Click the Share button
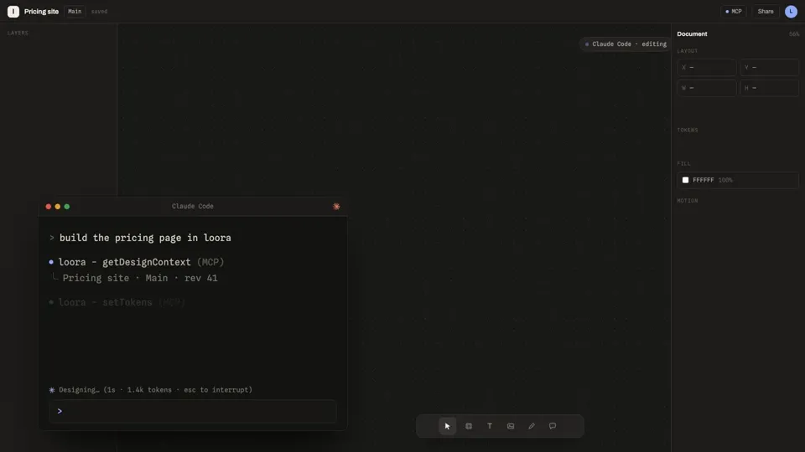Image resolution: width=805 pixels, height=452 pixels. click(766, 11)
